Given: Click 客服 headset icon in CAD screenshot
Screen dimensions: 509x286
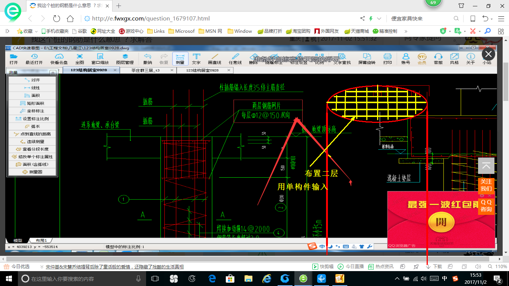Looking at the screenshot, I should (438, 59).
